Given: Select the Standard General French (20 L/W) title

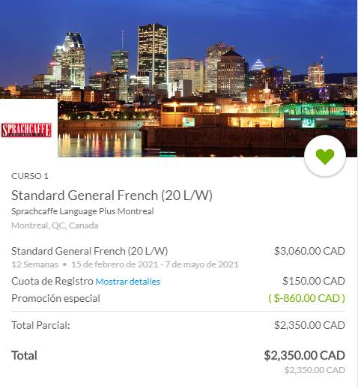Looking at the screenshot, I should pyautogui.click(x=112, y=195).
